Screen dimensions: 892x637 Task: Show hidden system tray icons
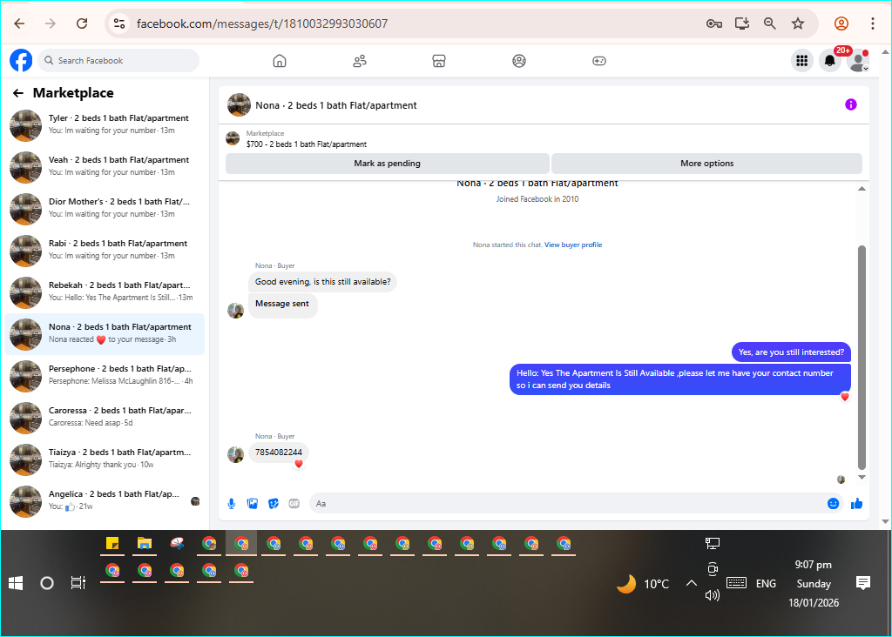[691, 583]
